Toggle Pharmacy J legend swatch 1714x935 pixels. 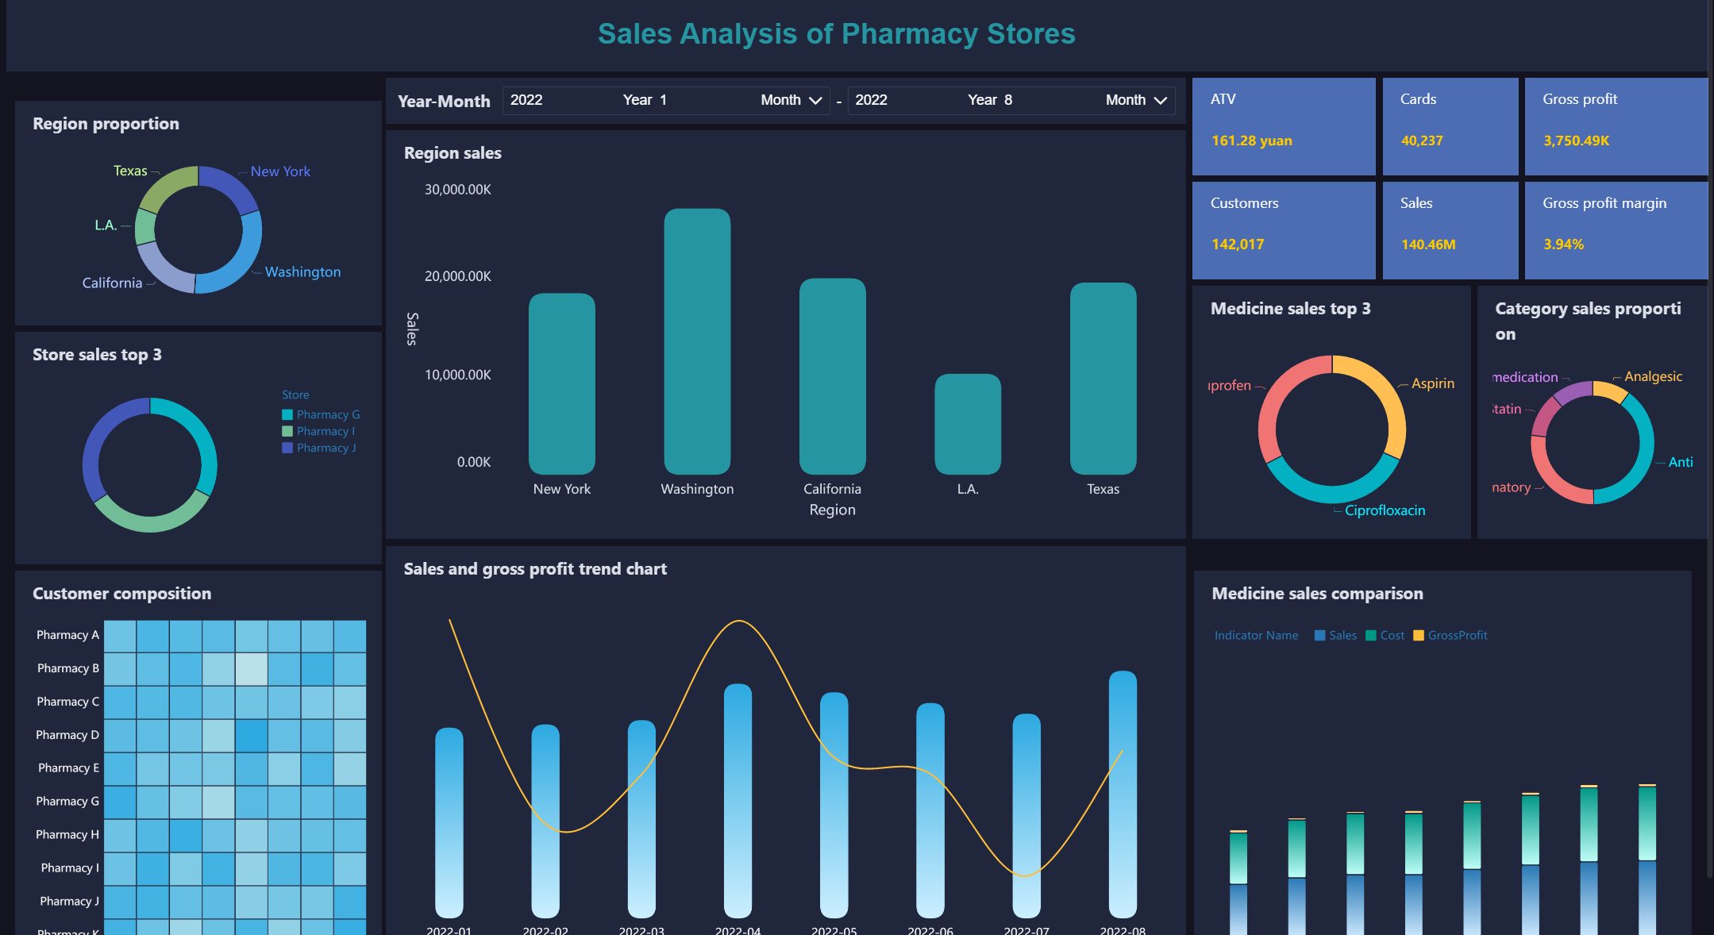click(287, 448)
